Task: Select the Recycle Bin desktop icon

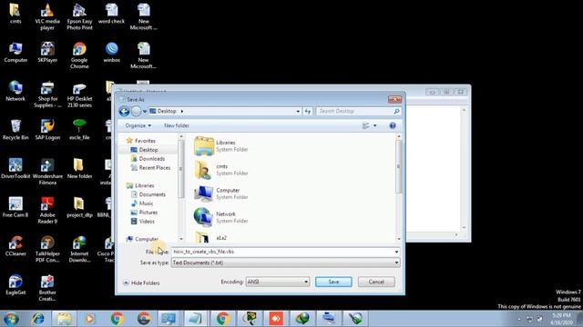Action: click(x=15, y=130)
